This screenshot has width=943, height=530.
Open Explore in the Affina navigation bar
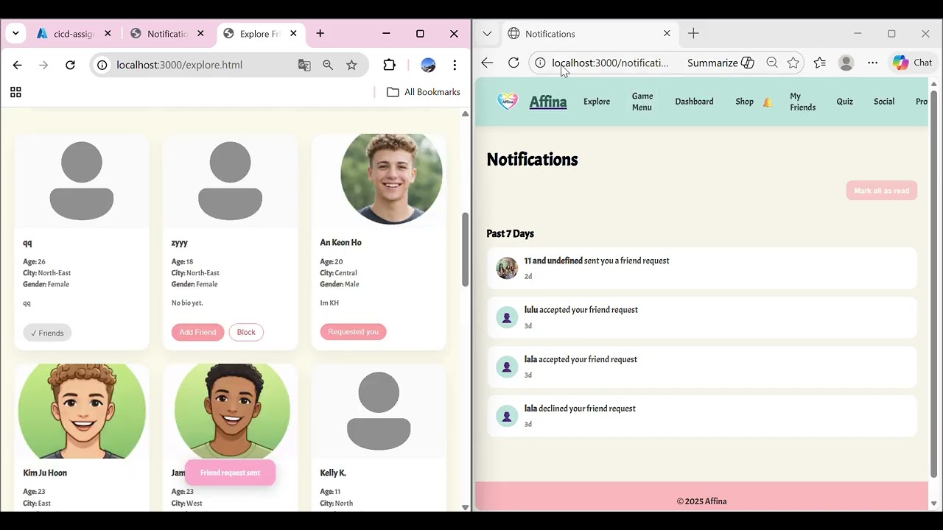597,102
